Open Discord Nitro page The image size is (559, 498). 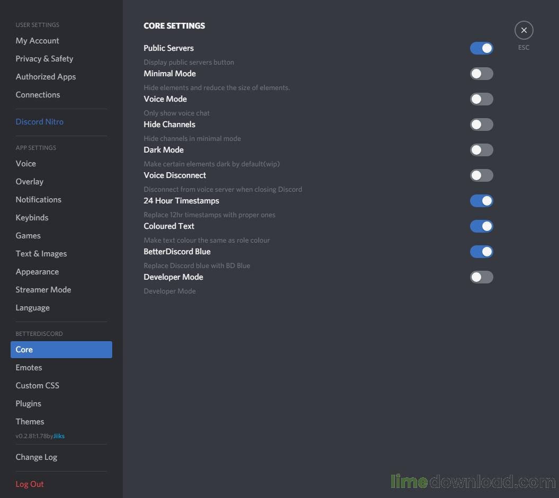pyautogui.click(x=61, y=122)
